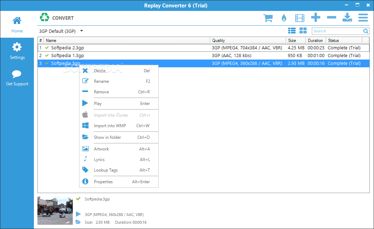Sort list by Size column header

296,41
